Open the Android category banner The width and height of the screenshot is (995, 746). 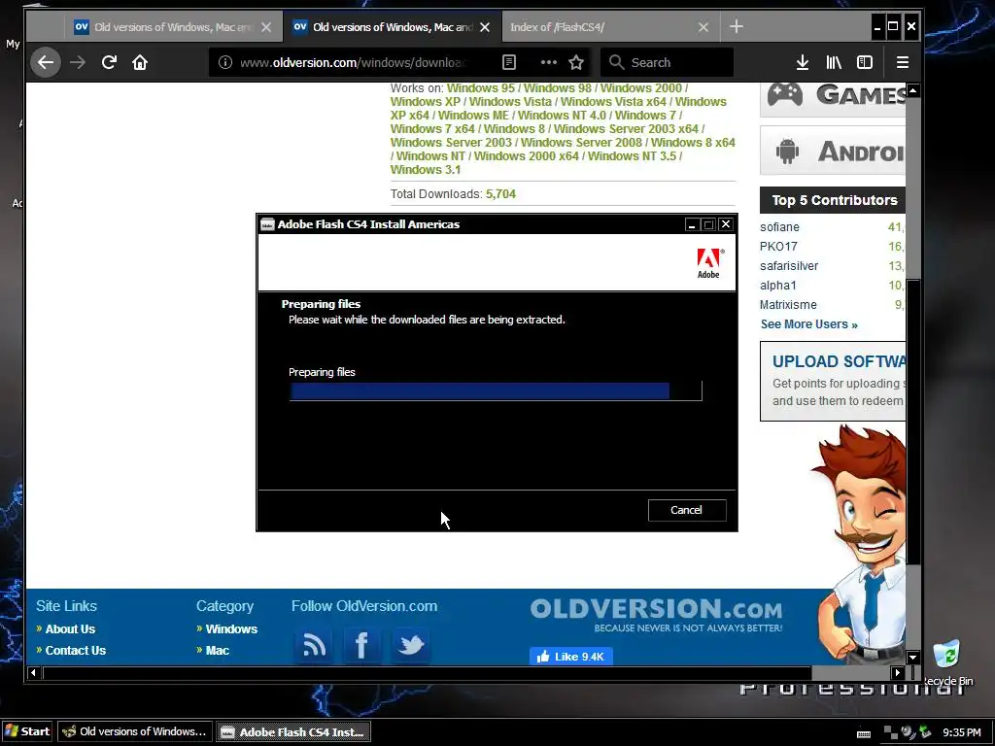(x=833, y=151)
